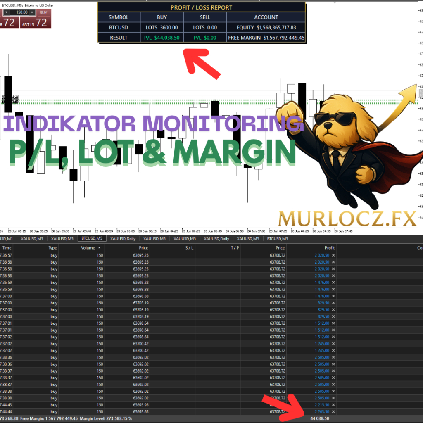Select the open price 63693.95 cell
The image size is (423, 423).
[x=141, y=405]
